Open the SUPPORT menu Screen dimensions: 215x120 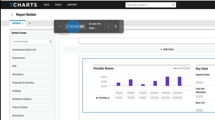pyautogui.click(x=72, y=5)
